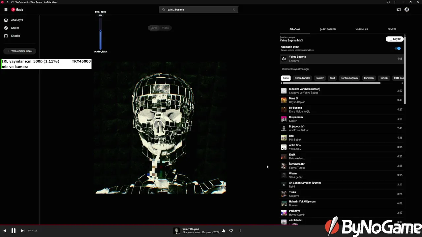Switch to Şarkı mode
422x237 pixels.
click(x=154, y=28)
